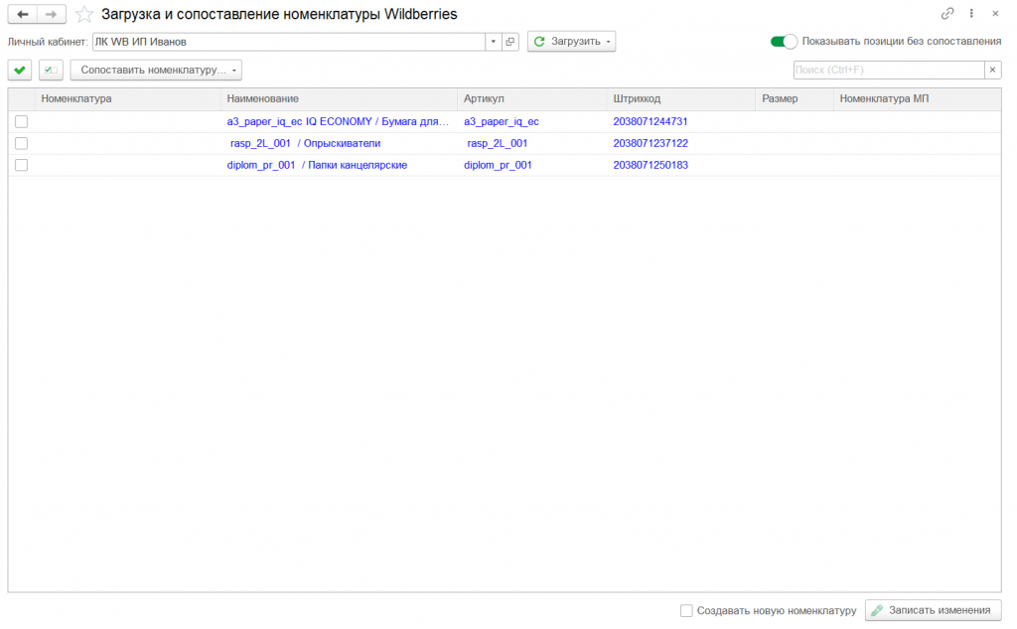The width and height of the screenshot is (1017, 629).
Task: Tick the checkbox for diplom_pr_001 row
Action: point(21,165)
